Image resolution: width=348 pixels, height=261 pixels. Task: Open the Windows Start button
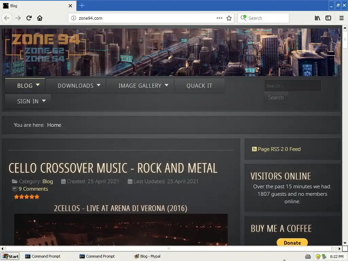(10, 256)
